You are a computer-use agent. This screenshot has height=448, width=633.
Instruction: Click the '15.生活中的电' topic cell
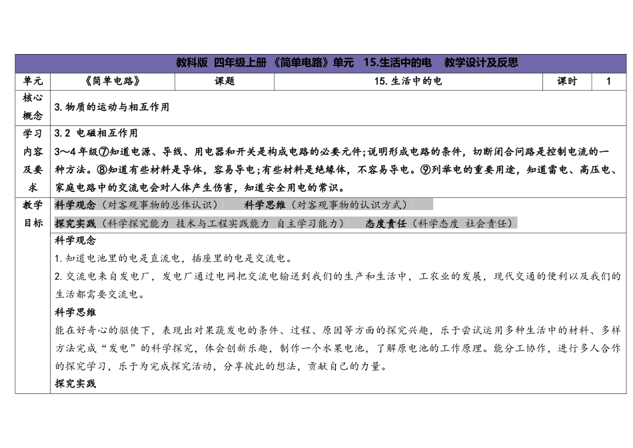point(408,81)
